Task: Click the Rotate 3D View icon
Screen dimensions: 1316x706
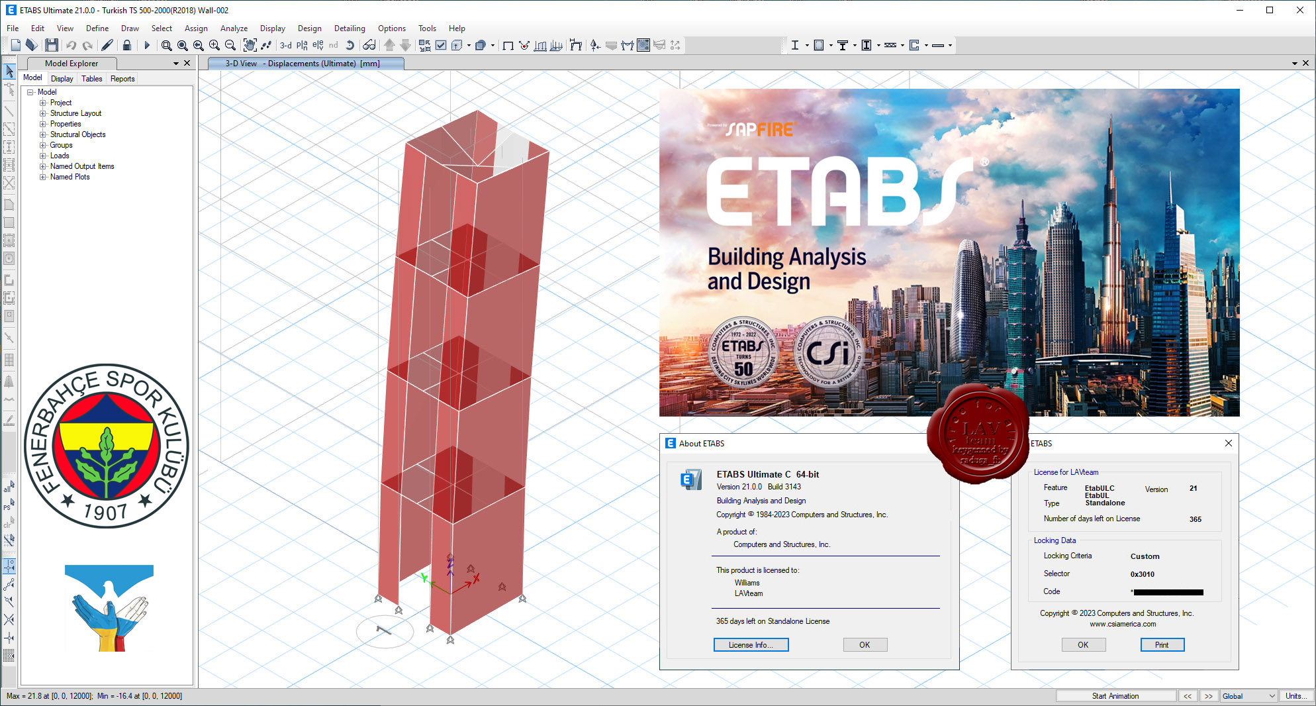Action: coord(350,45)
